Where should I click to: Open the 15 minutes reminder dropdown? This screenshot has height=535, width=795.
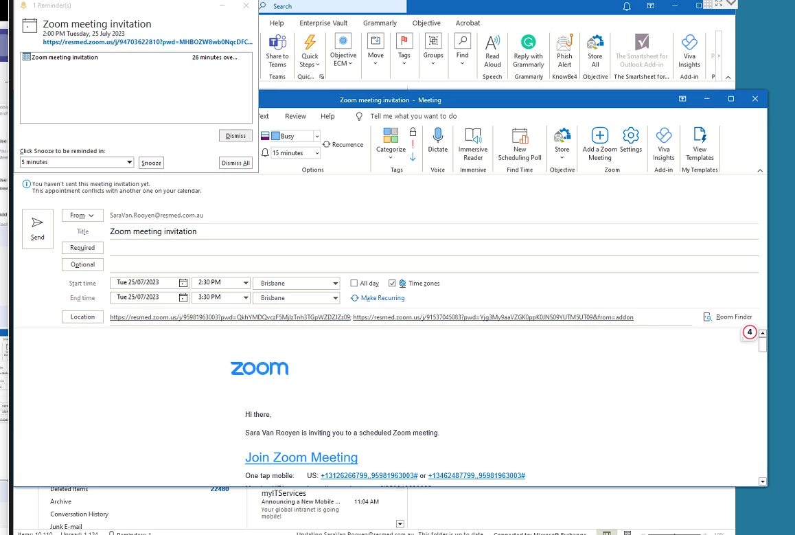317,152
